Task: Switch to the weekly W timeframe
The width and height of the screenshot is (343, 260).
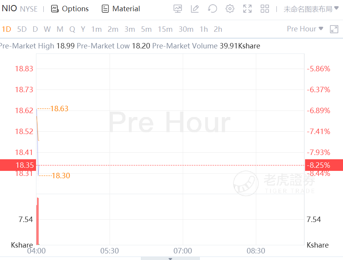Action: pyautogui.click(x=47, y=29)
